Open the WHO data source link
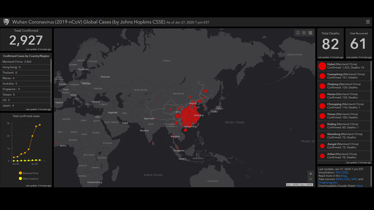The width and height of the screenshot is (374, 210). coord(339,179)
